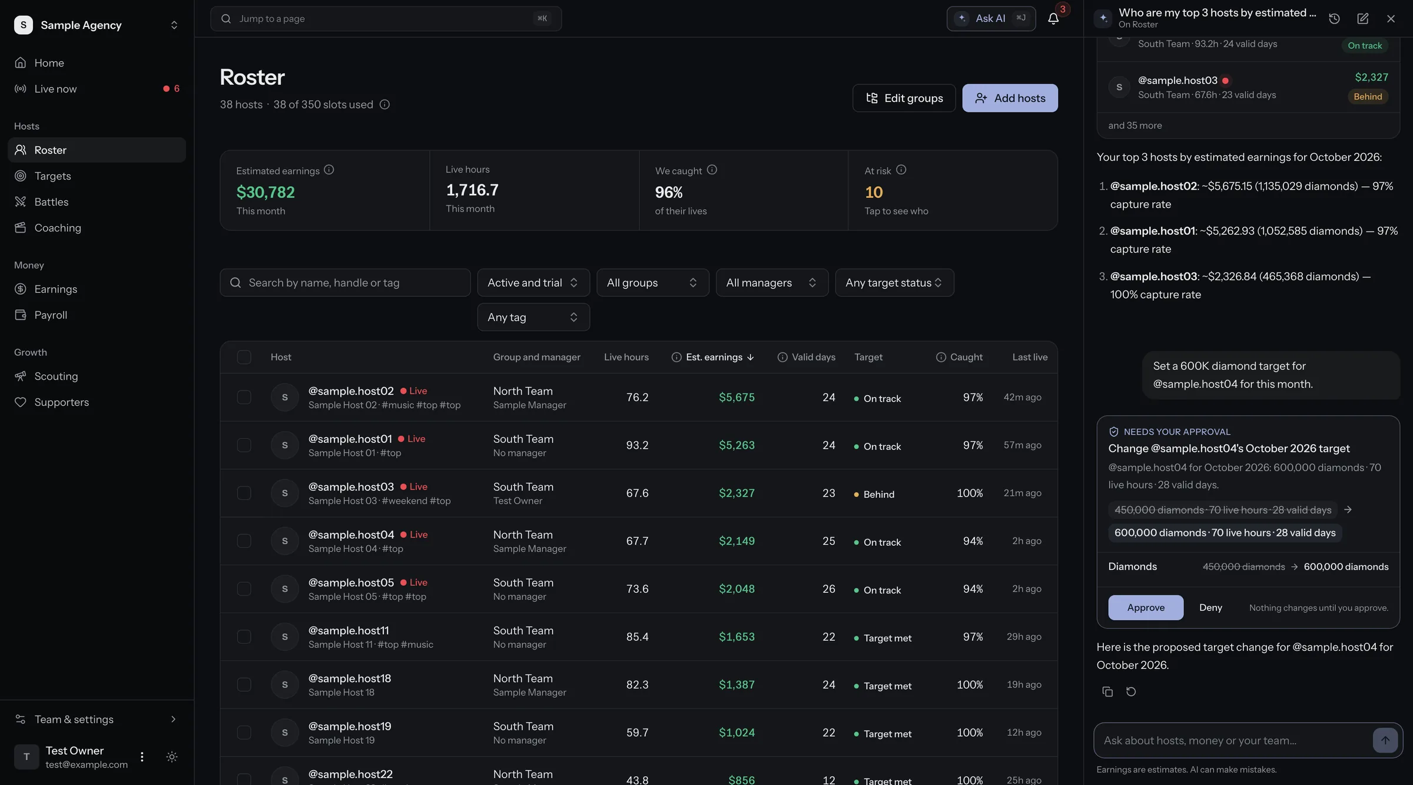Click the Est. earnings column info icon
1413x785 pixels.
pyautogui.click(x=676, y=357)
